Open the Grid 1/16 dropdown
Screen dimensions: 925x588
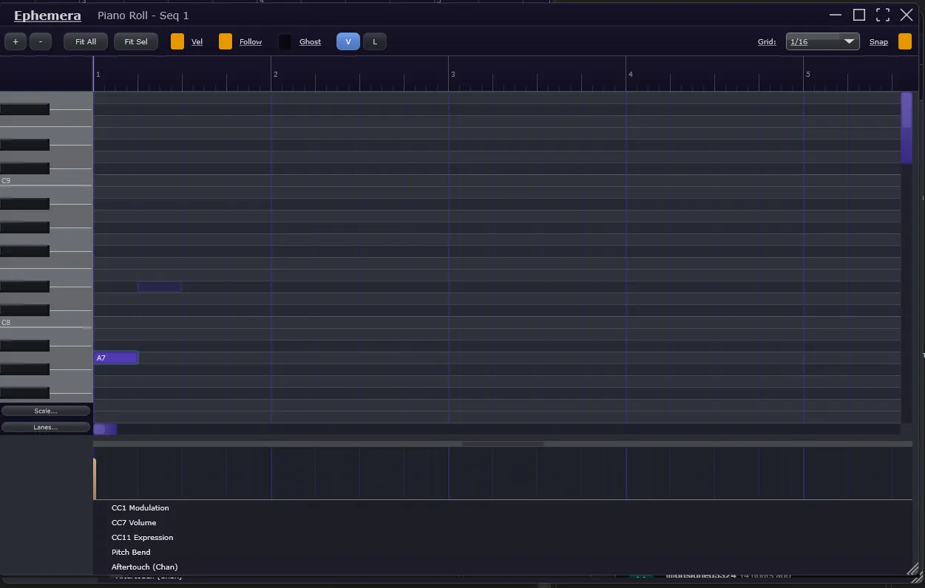pyautogui.click(x=822, y=42)
